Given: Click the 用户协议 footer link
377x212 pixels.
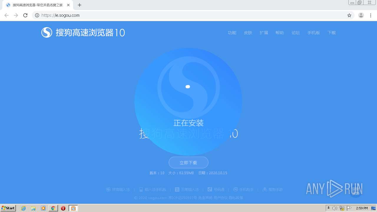Looking at the screenshot, I should (221, 198).
